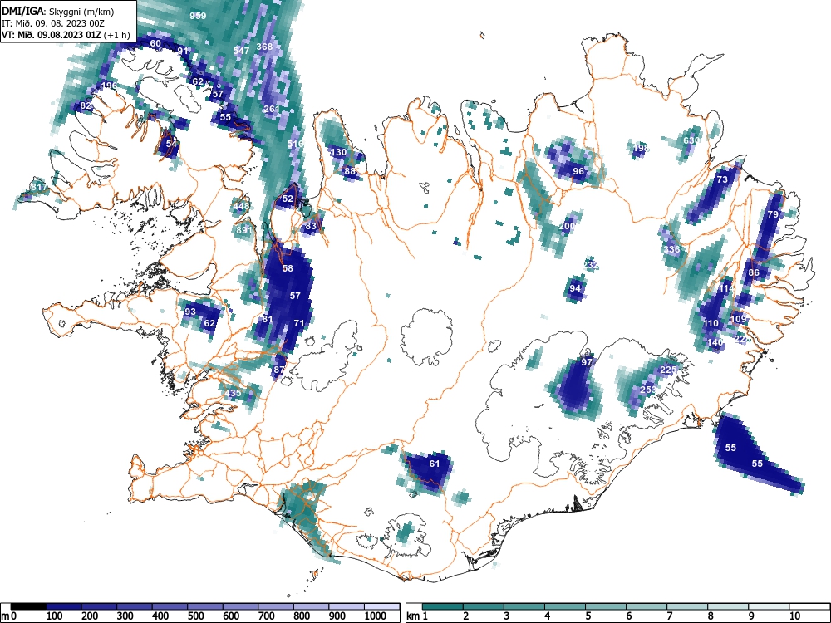Click the visibility value '261'
The width and height of the screenshot is (831, 623).
272,109
